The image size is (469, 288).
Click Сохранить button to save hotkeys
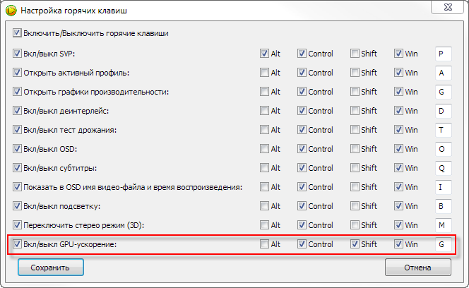49,268
